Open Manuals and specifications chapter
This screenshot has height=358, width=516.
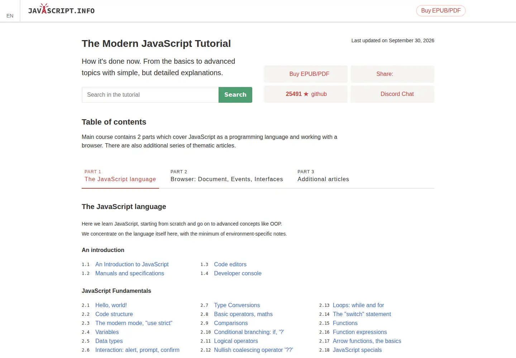click(130, 274)
